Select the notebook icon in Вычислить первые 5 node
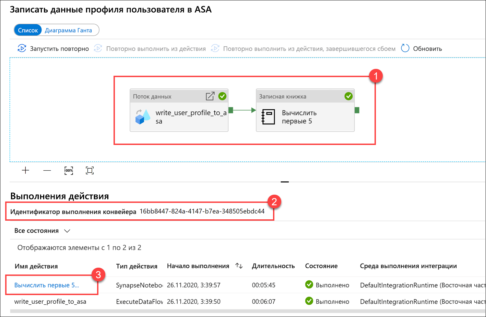 (268, 117)
